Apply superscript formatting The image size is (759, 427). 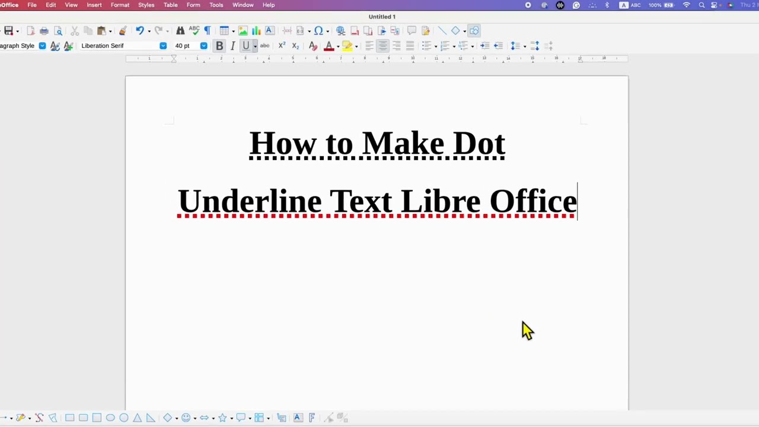coord(282,46)
